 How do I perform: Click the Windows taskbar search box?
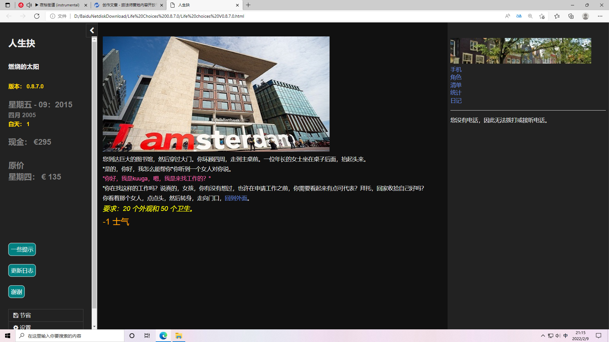(70, 336)
